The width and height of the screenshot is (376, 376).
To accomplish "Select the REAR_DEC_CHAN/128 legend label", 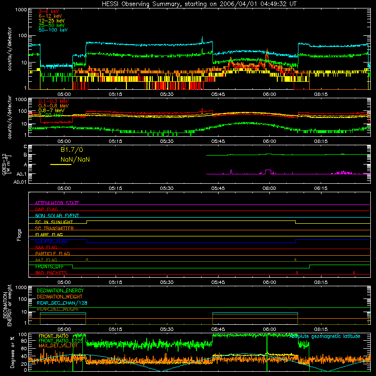I will pos(62,303).
